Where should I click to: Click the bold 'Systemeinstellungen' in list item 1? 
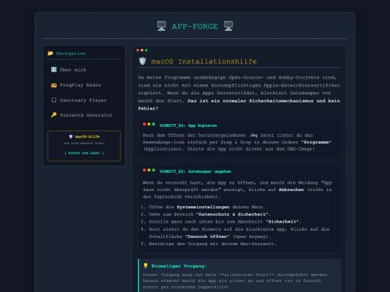(x=203, y=207)
